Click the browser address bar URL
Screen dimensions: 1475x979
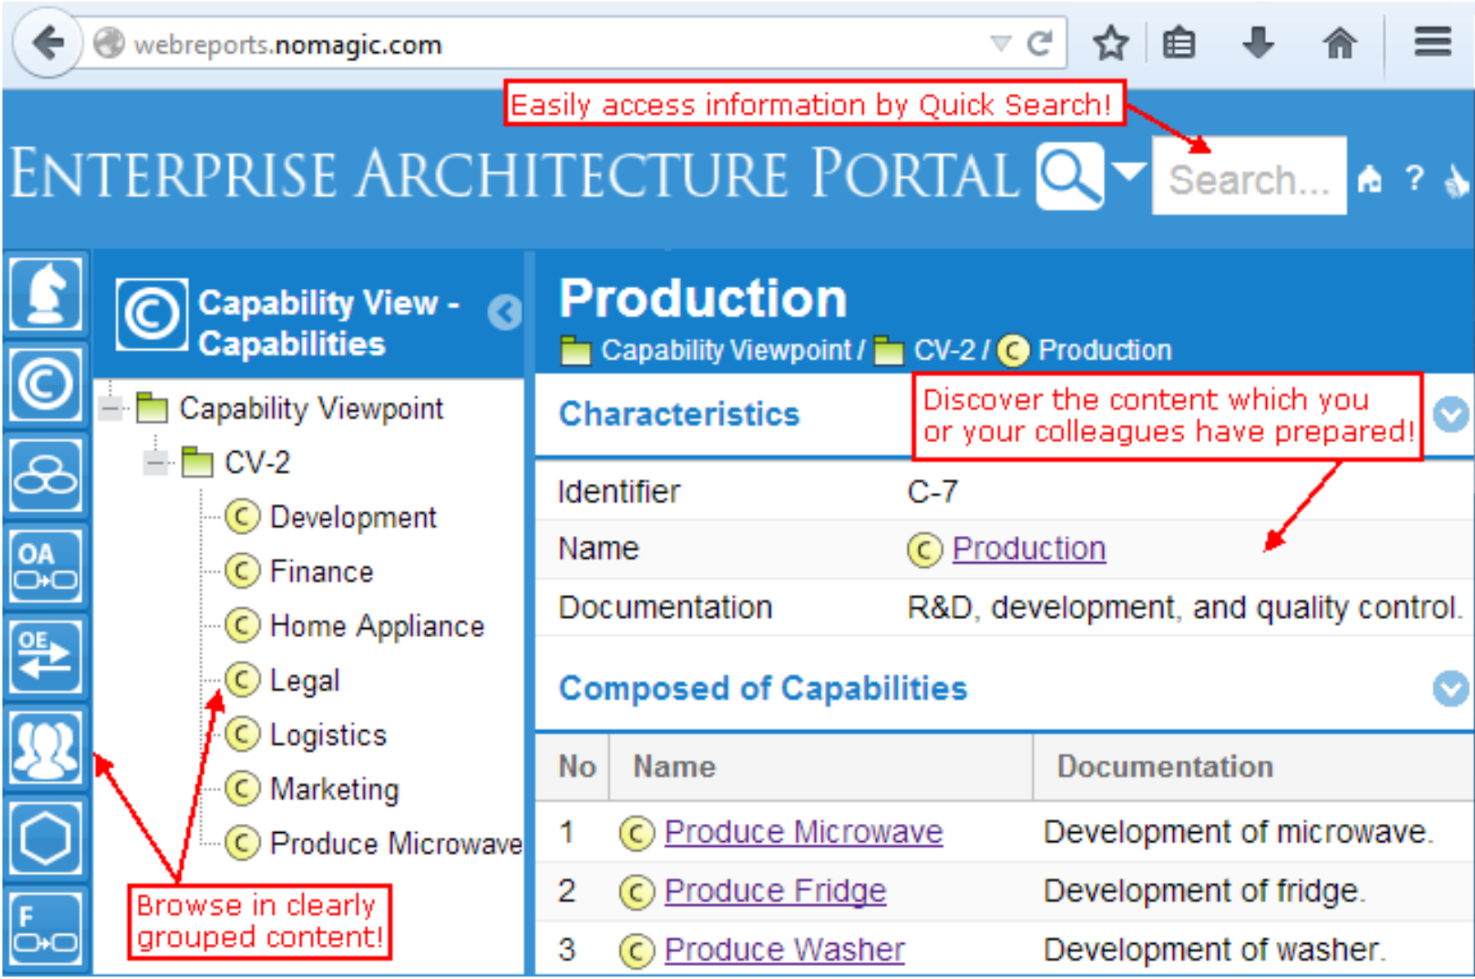288,44
